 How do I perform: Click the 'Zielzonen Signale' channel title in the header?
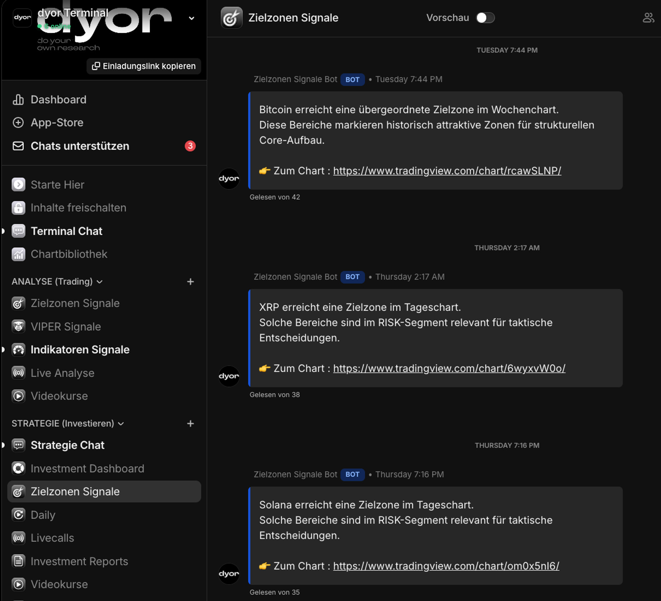[x=294, y=18]
